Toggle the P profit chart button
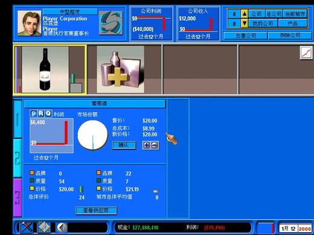314x235 pixels. 34,114
